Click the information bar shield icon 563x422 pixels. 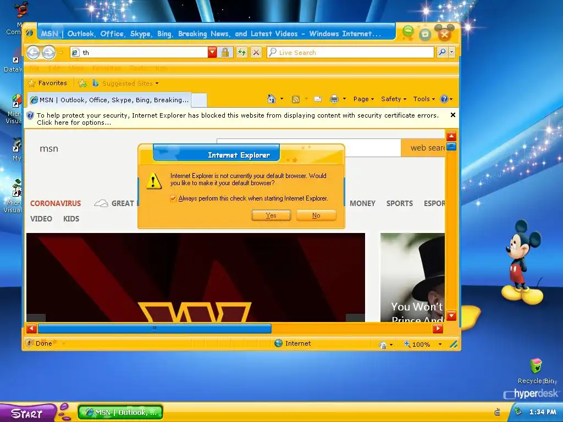tap(30, 115)
